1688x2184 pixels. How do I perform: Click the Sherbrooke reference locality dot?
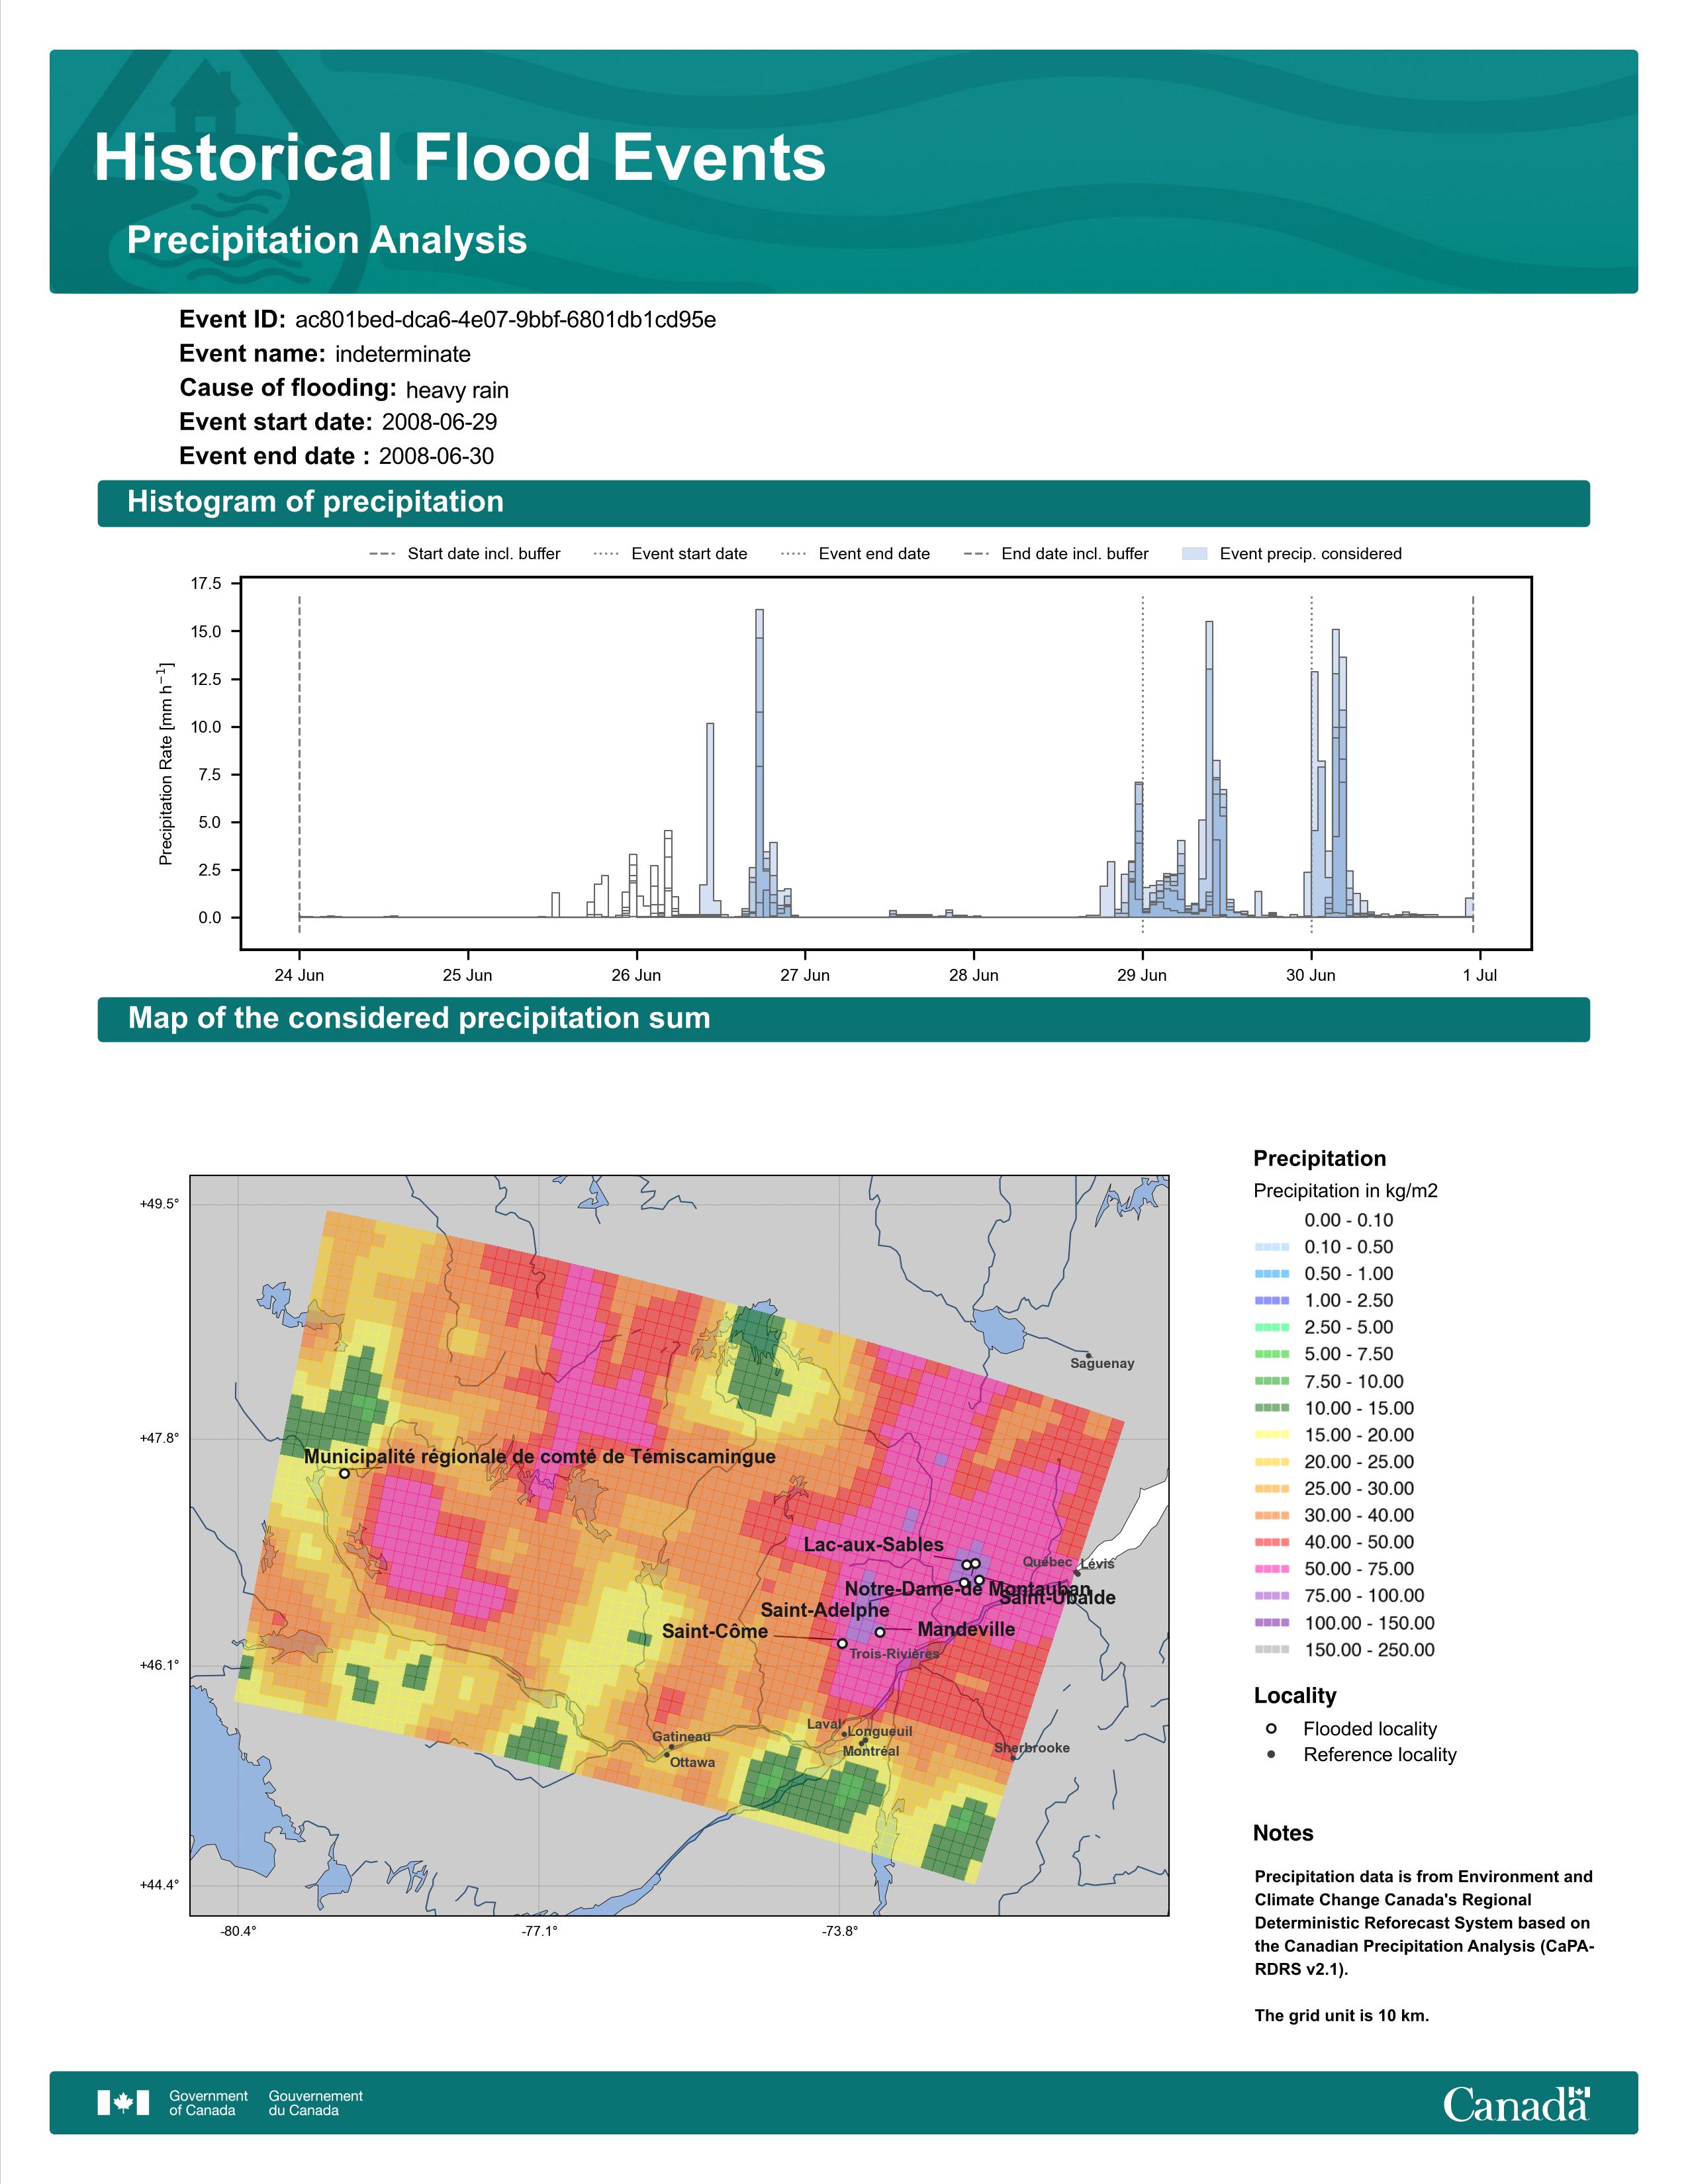tap(1013, 1758)
